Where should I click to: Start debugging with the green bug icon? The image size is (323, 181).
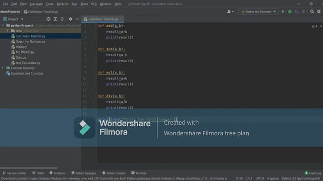[x=290, y=12]
